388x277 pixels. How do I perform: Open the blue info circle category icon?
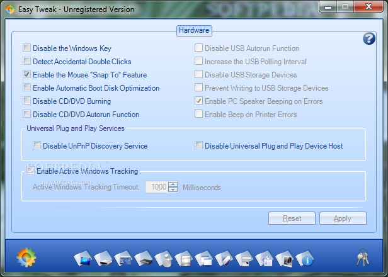[305, 259]
